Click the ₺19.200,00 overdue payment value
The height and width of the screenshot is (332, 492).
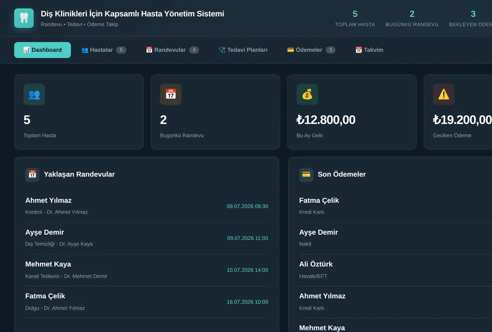pyautogui.click(x=462, y=120)
